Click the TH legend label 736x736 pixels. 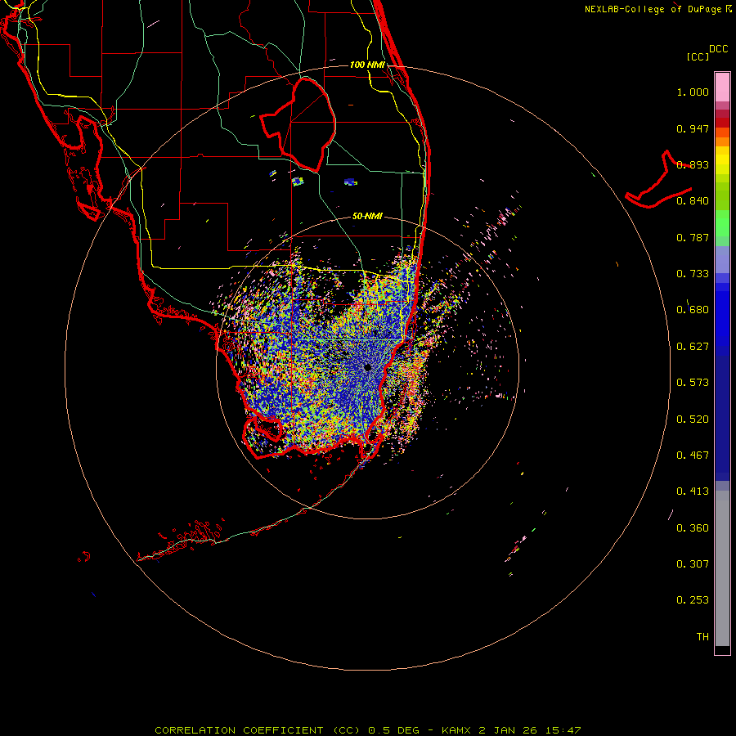702,637
